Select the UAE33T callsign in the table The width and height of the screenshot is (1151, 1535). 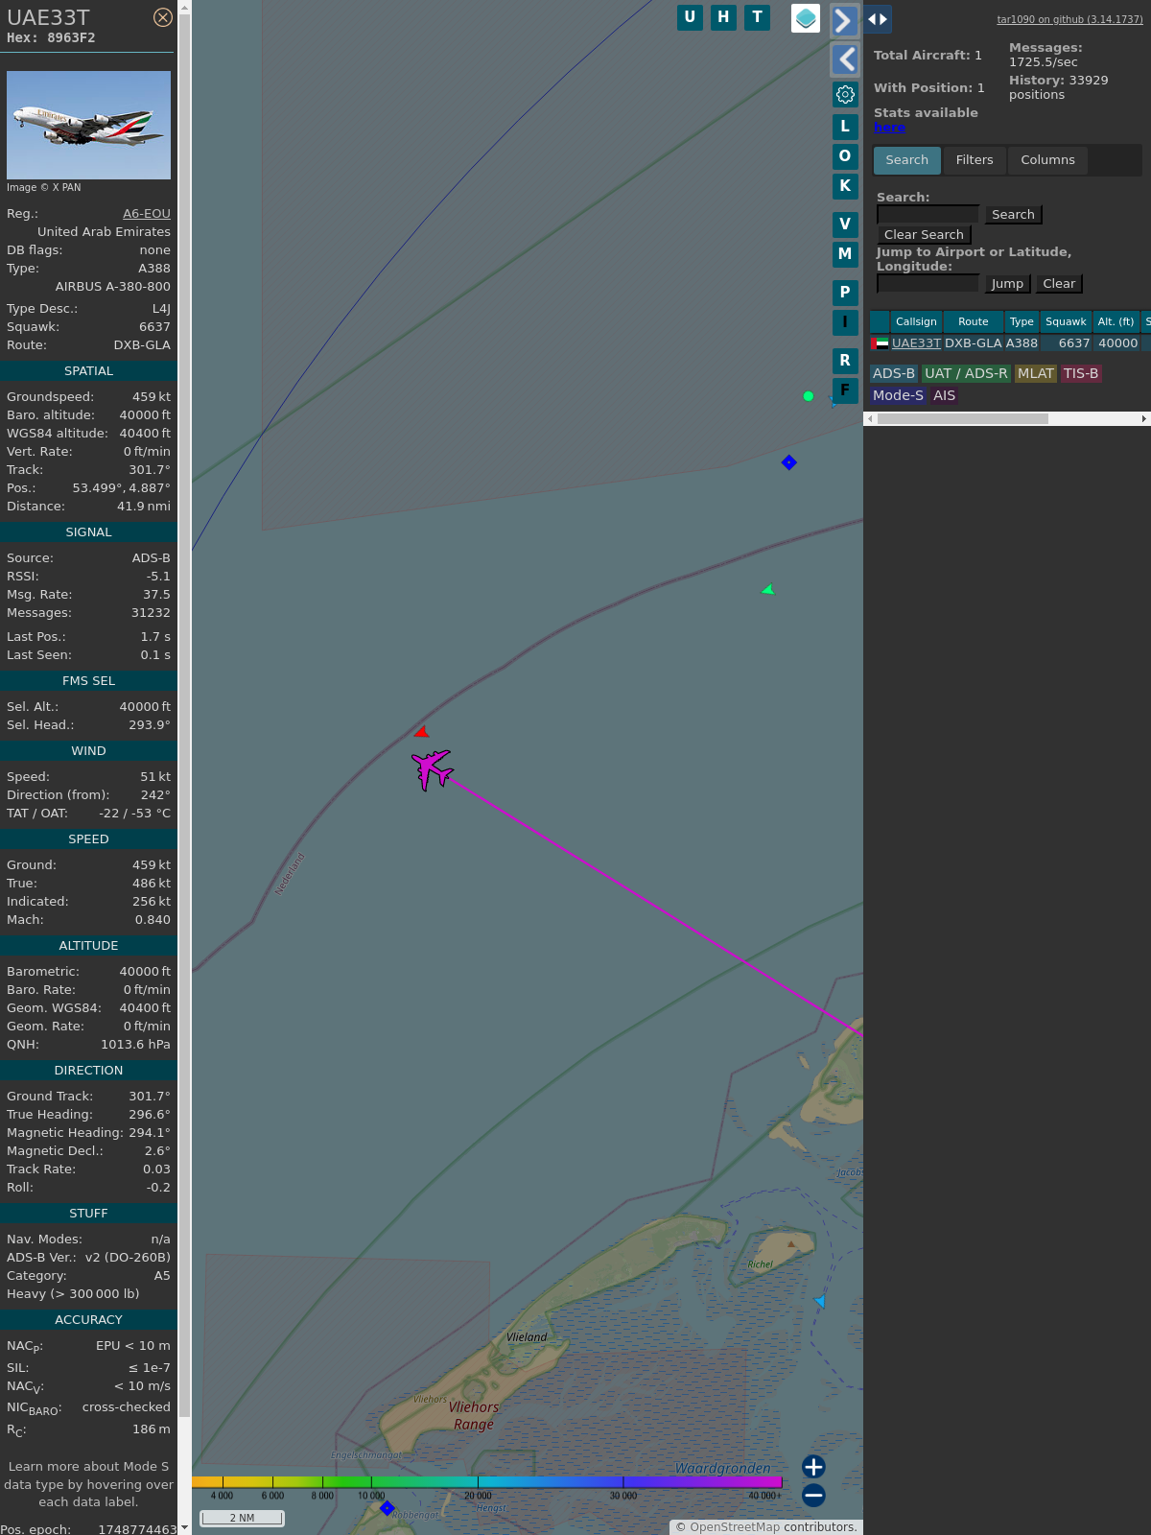(x=916, y=343)
